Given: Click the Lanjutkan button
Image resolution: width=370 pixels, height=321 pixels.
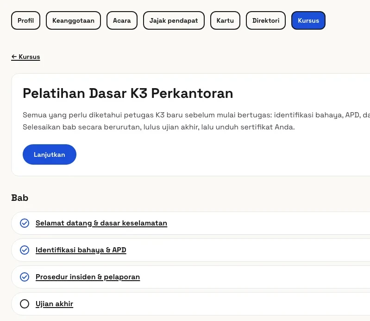Looking at the screenshot, I should [x=49, y=154].
